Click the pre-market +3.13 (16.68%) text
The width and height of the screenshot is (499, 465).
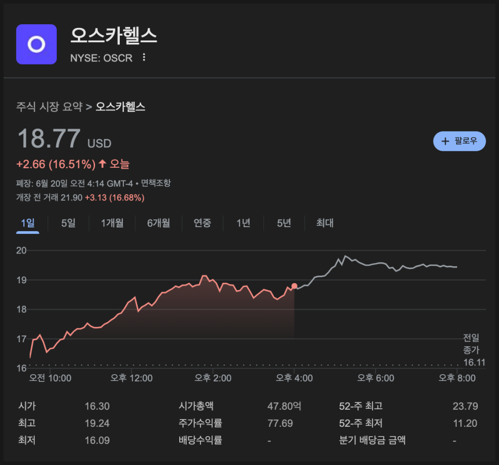(115, 198)
